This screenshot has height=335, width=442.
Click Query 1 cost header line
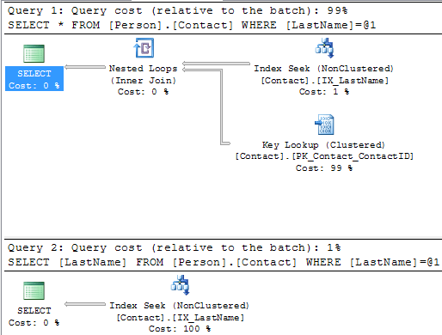pos(178,10)
